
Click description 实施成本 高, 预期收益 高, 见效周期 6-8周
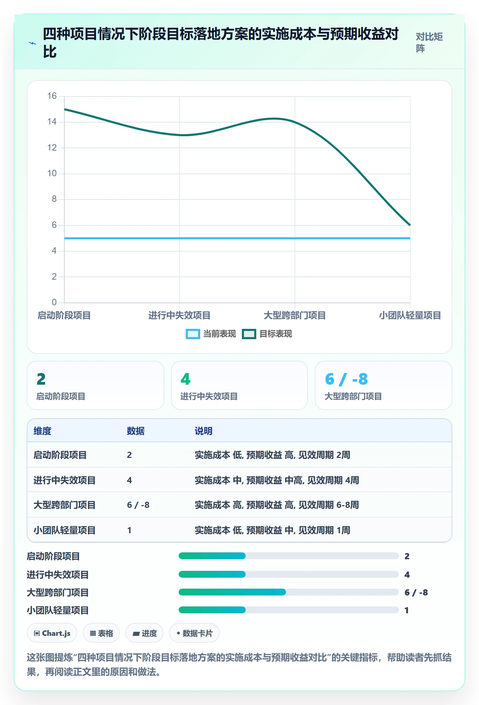277,505
